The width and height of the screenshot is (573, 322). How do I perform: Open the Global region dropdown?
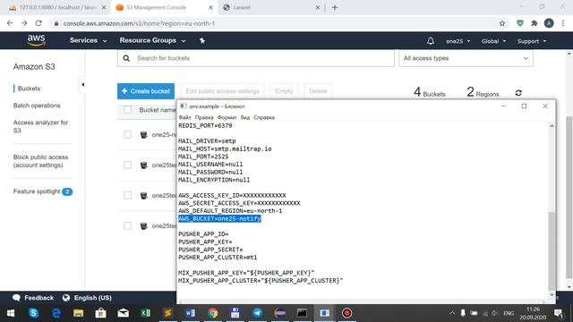pos(493,41)
